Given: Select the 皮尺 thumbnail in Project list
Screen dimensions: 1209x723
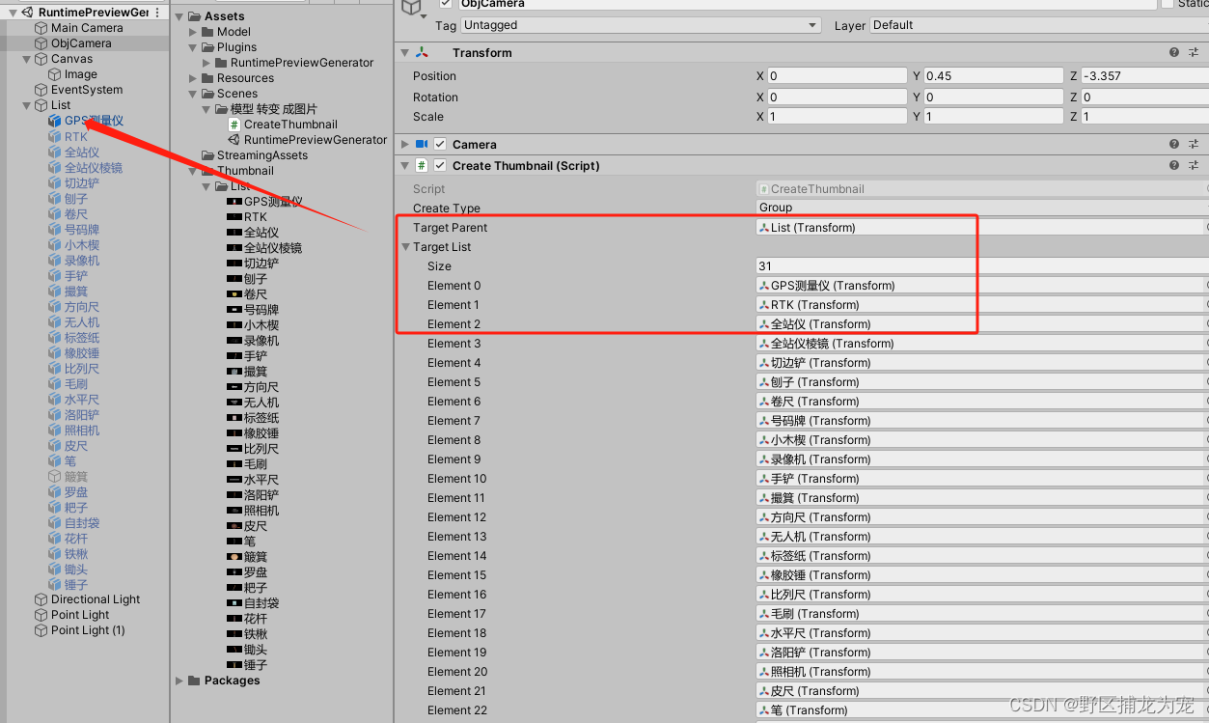Looking at the screenshot, I should 234,526.
